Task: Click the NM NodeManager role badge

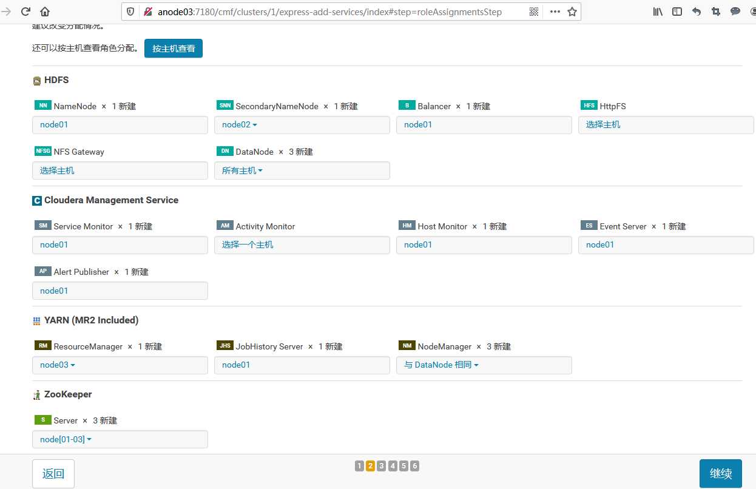Action: (407, 346)
